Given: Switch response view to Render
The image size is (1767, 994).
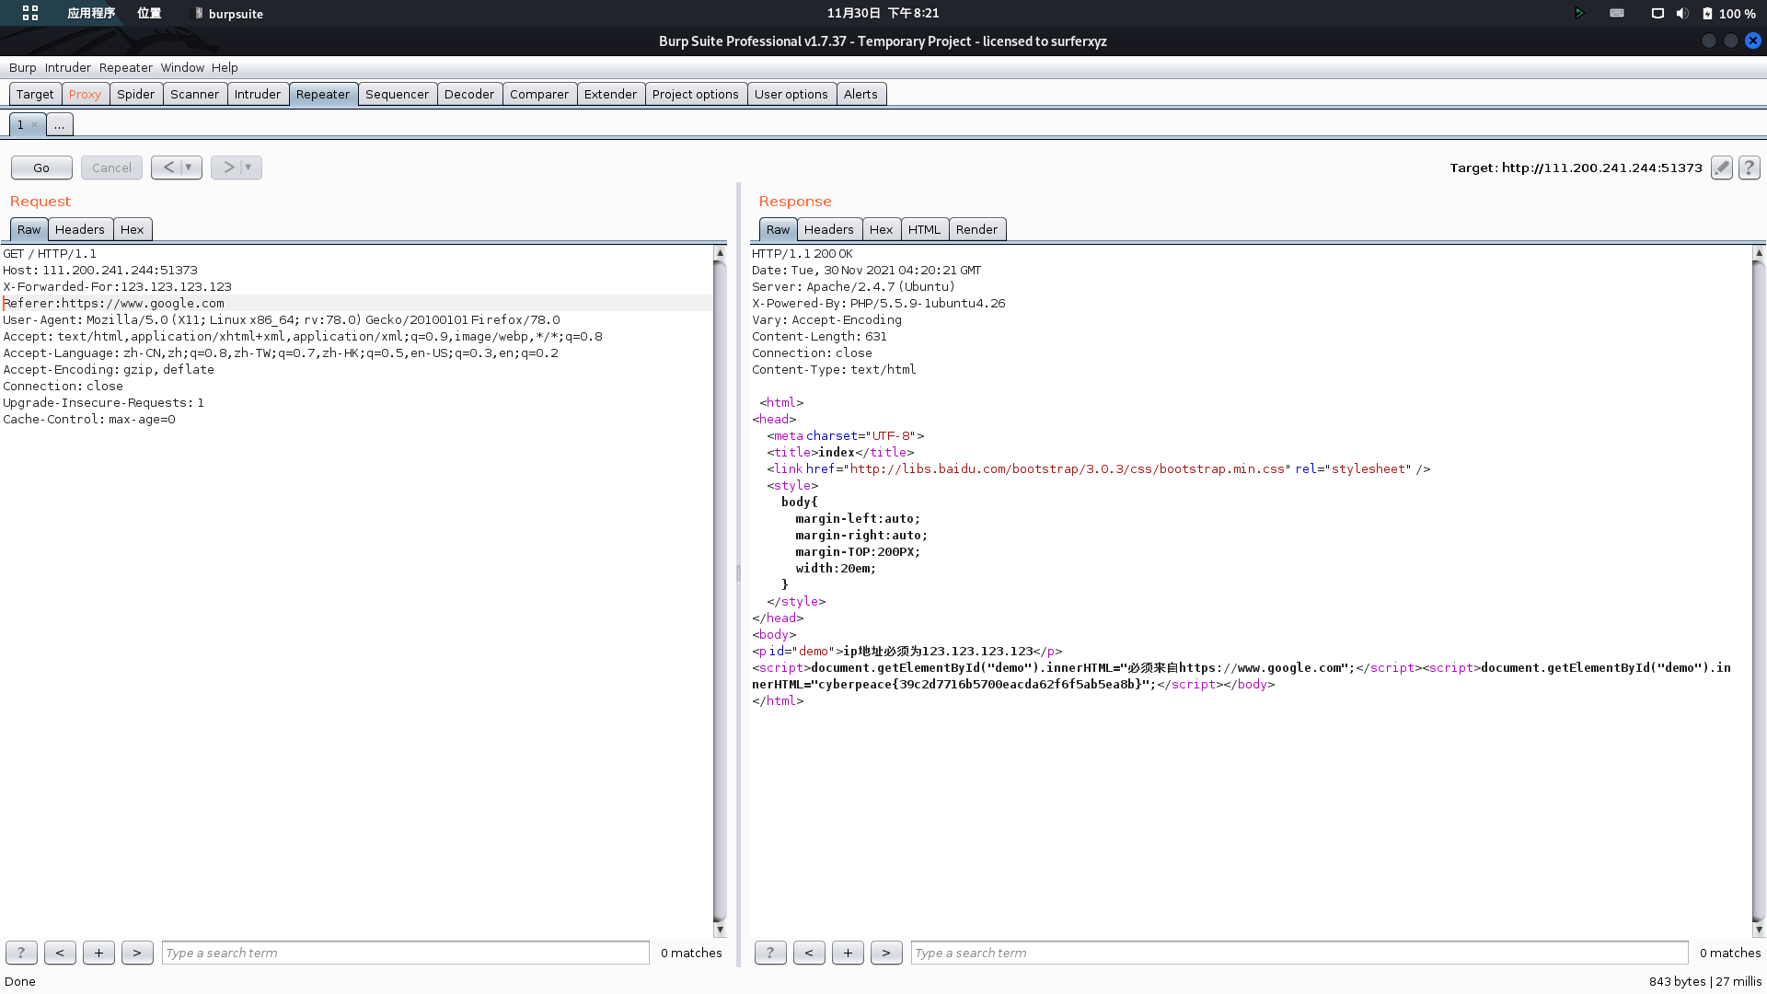Looking at the screenshot, I should tap(976, 229).
